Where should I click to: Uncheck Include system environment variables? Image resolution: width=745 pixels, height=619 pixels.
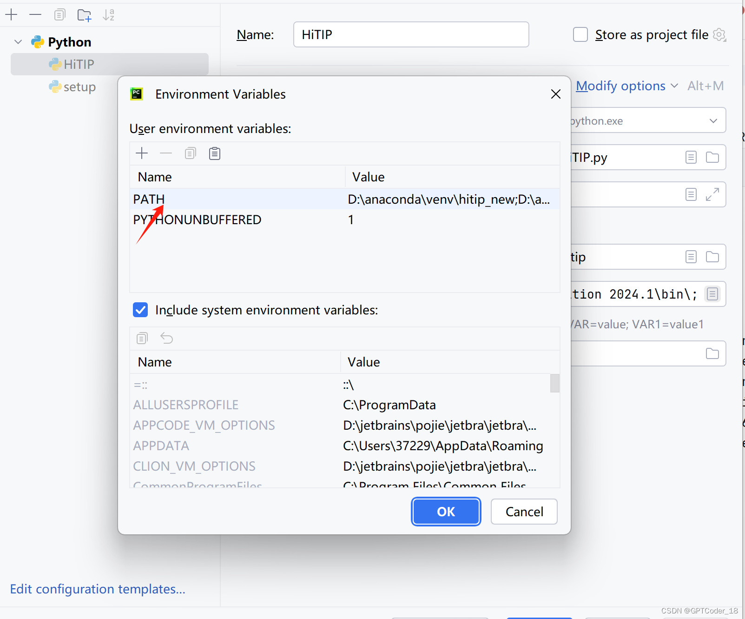(x=140, y=310)
